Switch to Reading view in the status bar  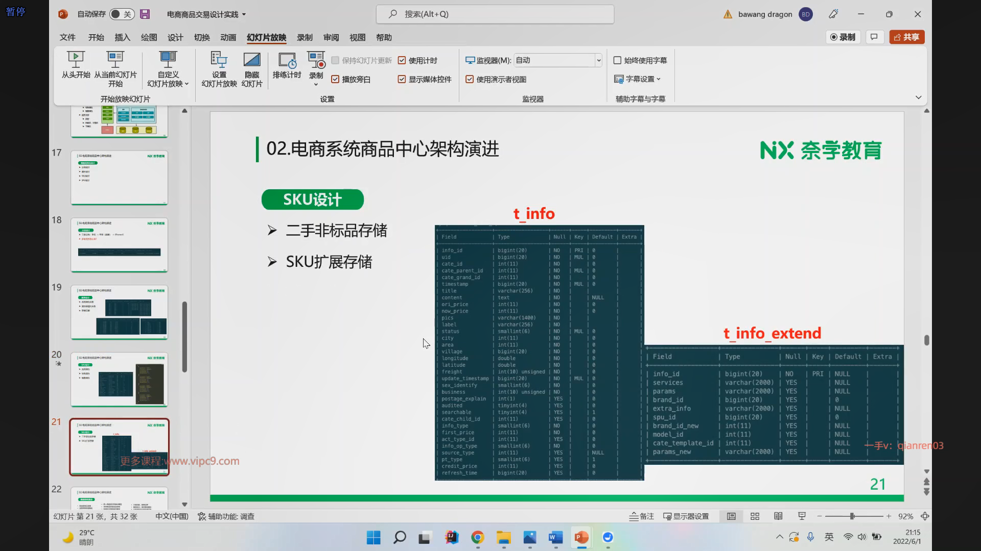(778, 516)
